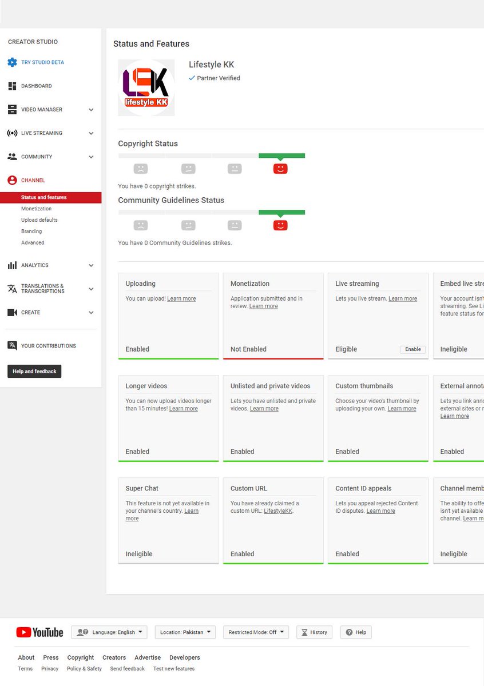The width and height of the screenshot is (484, 686).
Task: Click the Enable button for Live streaming
Action: coord(413,349)
